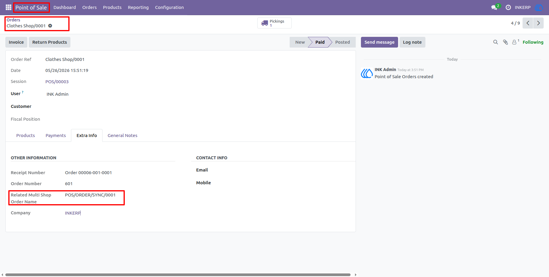The height and width of the screenshot is (277, 549).
Task: Select the New status stage
Action: [300, 42]
